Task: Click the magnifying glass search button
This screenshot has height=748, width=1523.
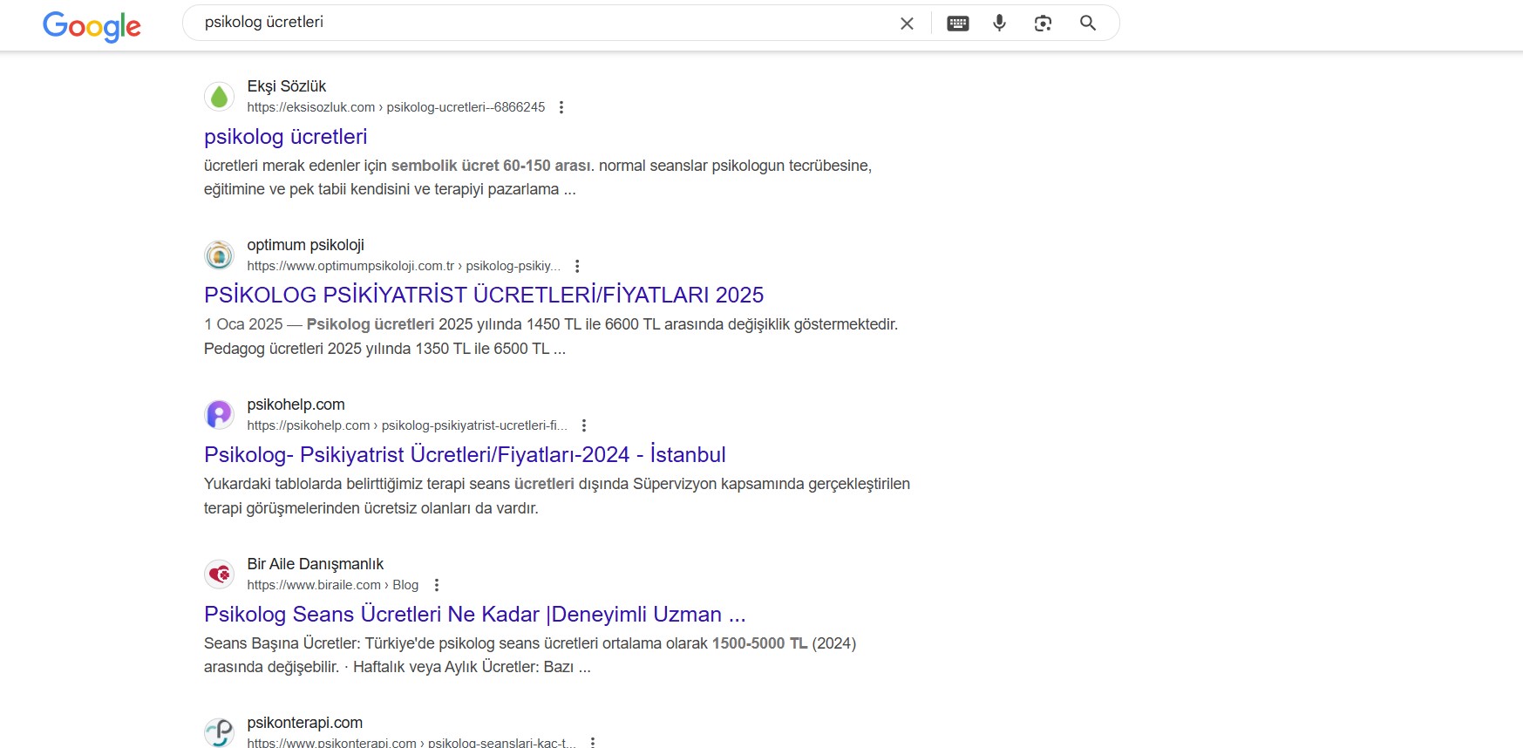Action: coord(1088,24)
